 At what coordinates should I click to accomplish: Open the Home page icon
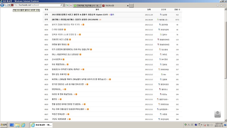(218, 5)
